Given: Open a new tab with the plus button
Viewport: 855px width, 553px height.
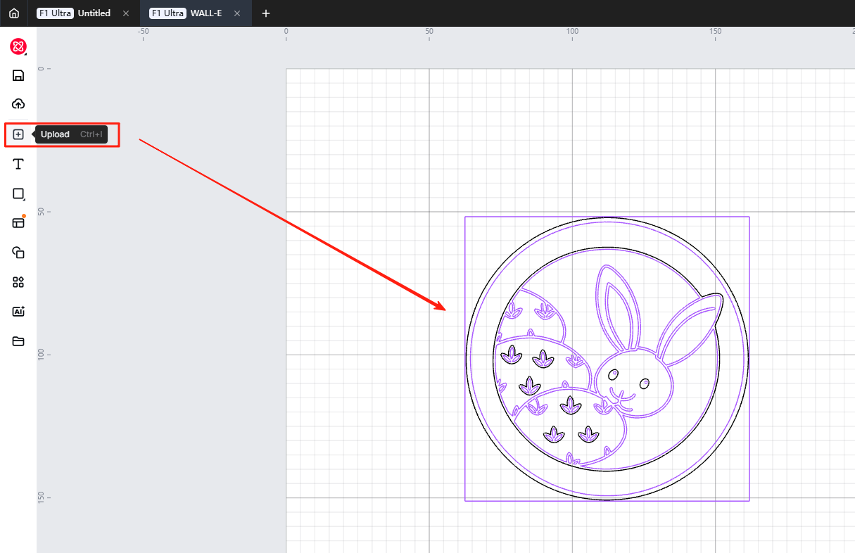Looking at the screenshot, I should click(266, 13).
